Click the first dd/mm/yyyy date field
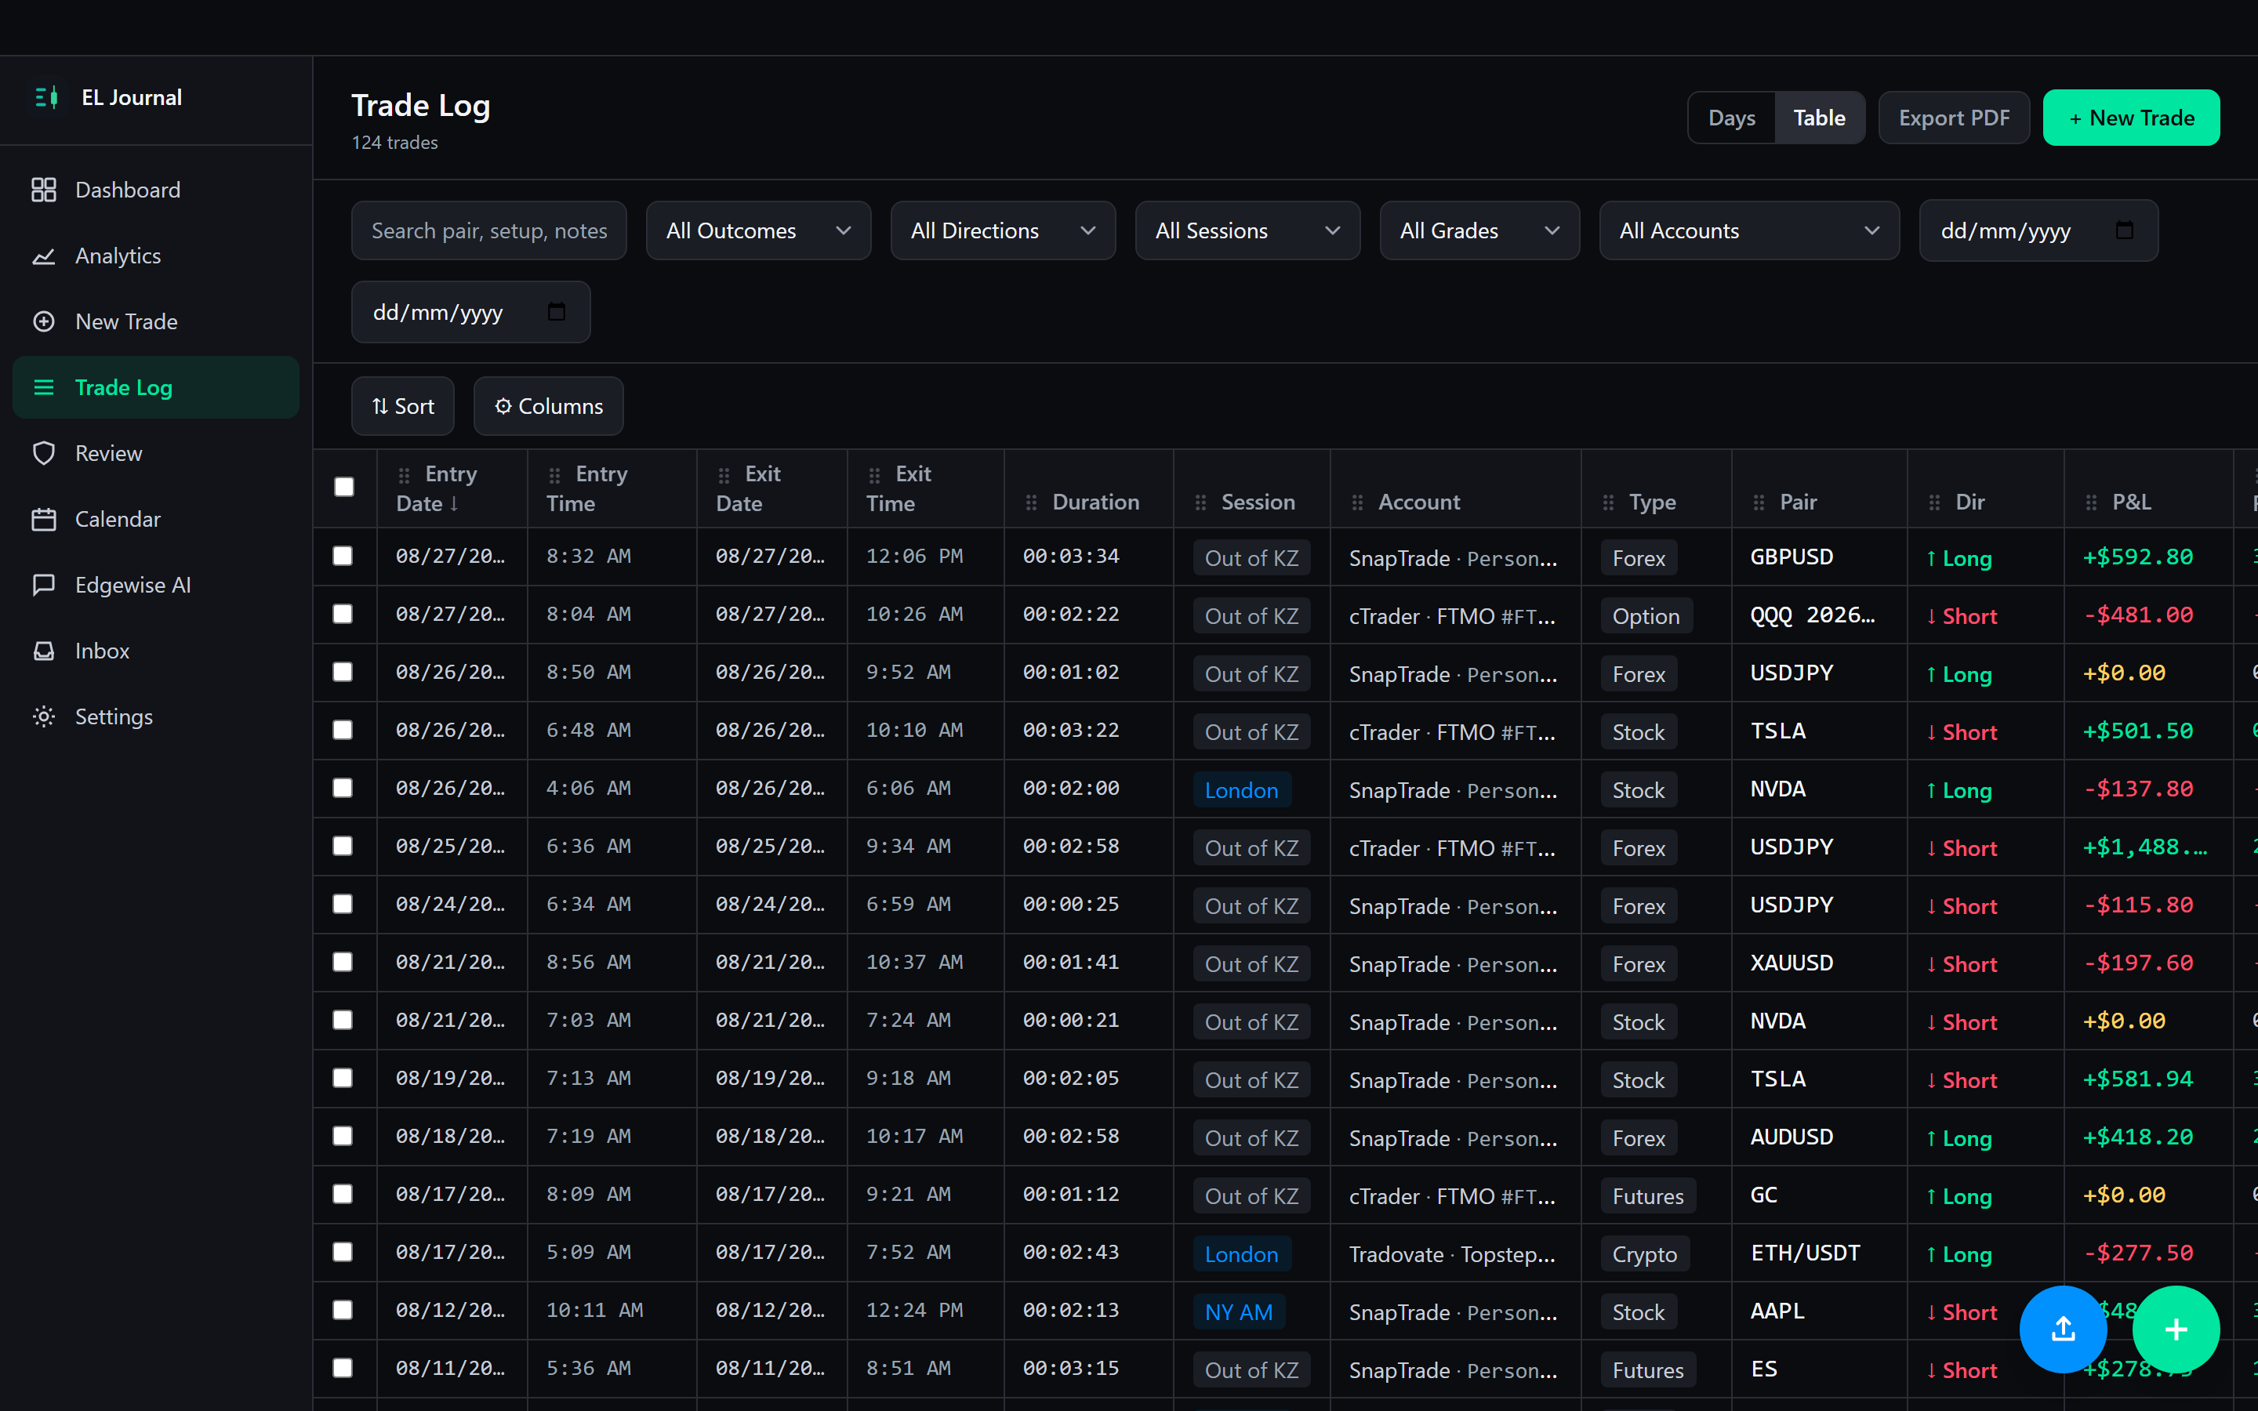This screenshot has height=1411, width=2258. (2038, 230)
